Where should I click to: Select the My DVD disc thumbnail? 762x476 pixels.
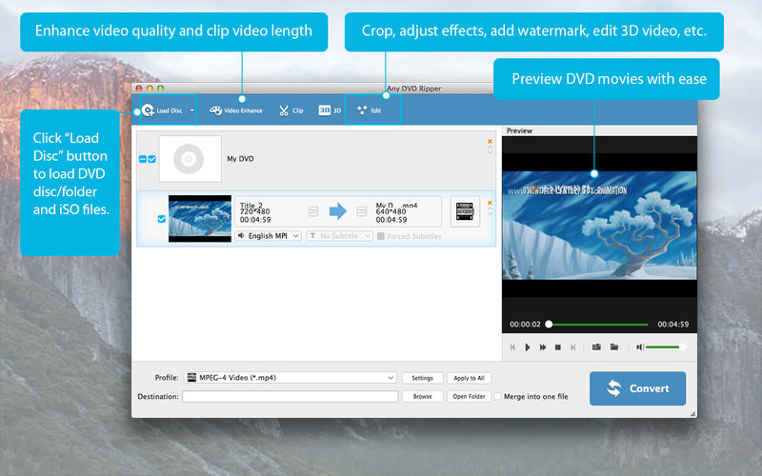[190, 159]
